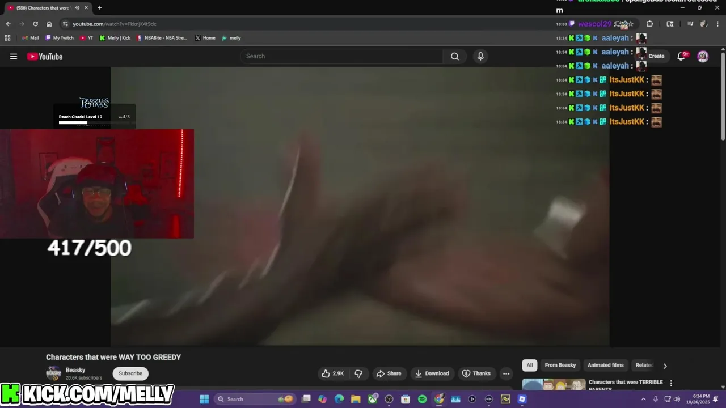726x408 pixels.
Task: Click the Thanks button
Action: (x=476, y=373)
